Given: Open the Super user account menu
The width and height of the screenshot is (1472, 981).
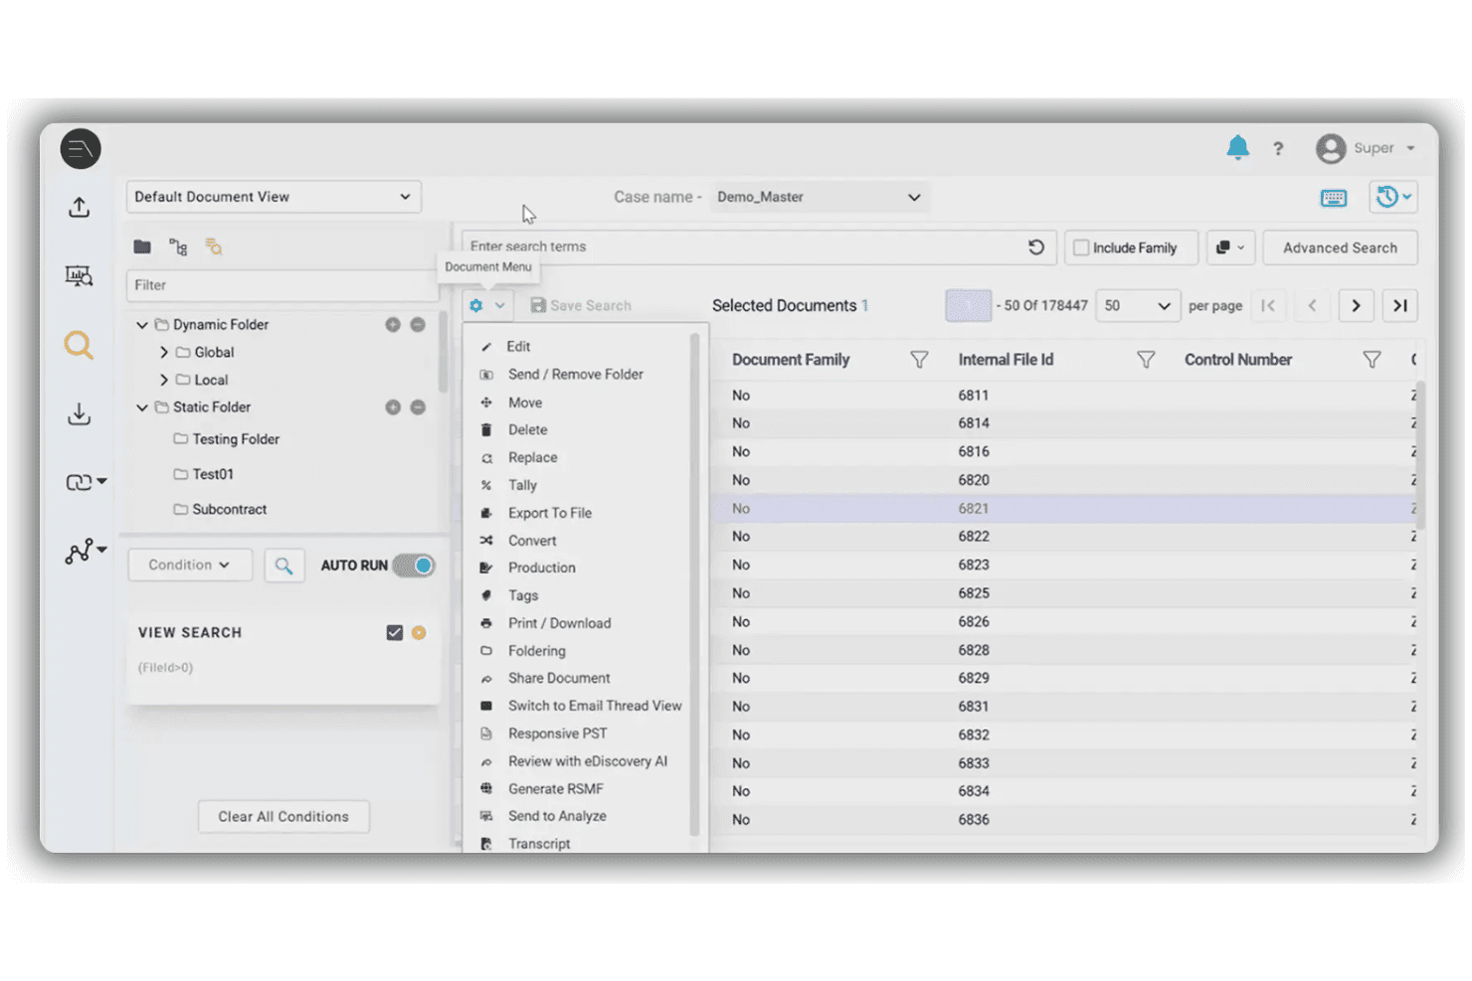Looking at the screenshot, I should 1365,148.
